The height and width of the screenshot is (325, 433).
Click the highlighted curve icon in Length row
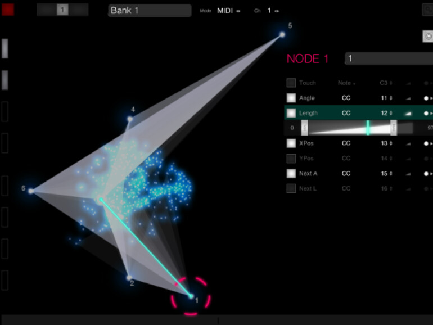pos(408,113)
